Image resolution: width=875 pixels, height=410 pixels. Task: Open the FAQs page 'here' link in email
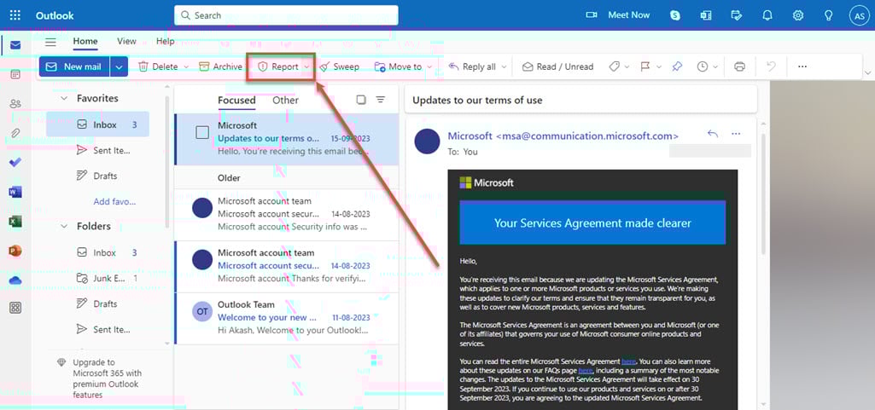click(586, 371)
